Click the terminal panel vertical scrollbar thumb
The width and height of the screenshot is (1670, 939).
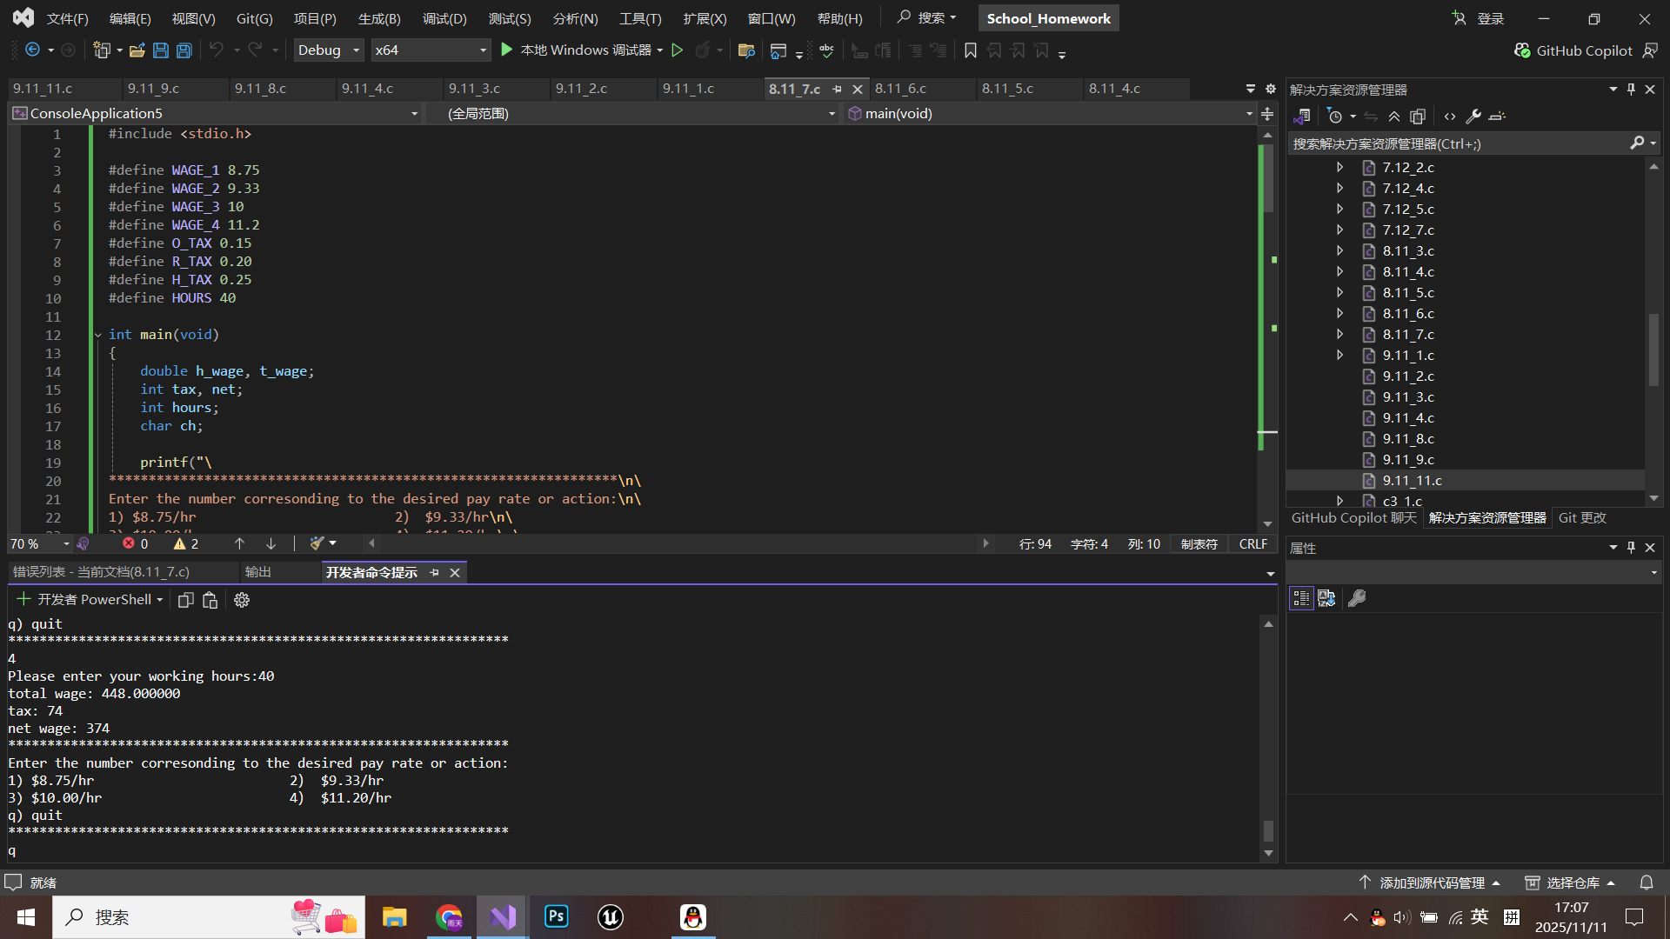pos(1268,830)
